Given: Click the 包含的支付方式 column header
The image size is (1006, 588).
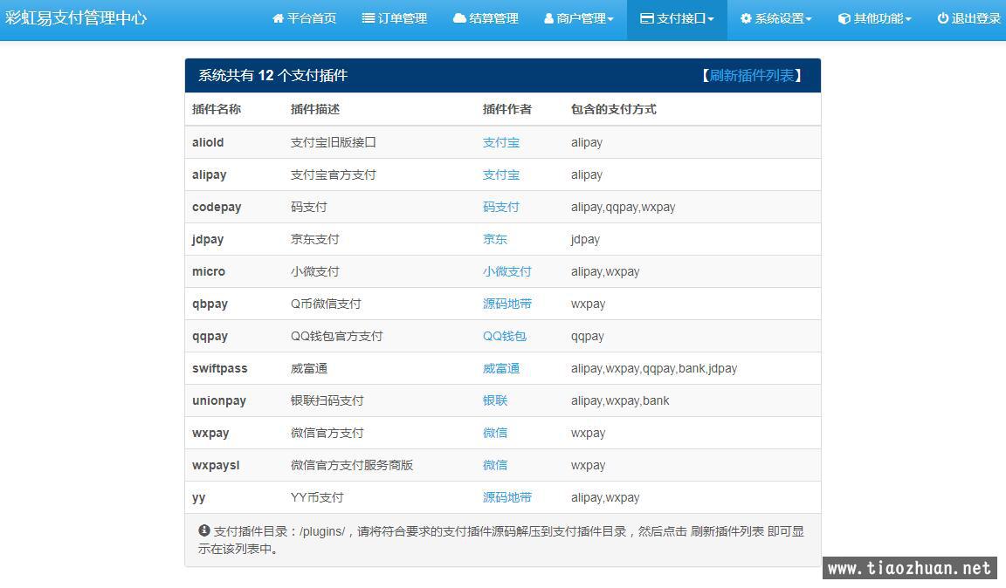Looking at the screenshot, I should [x=613, y=109].
